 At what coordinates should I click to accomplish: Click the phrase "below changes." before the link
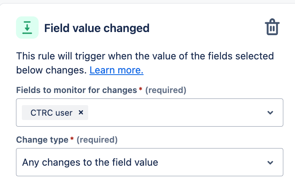pyautogui.click(x=52, y=70)
